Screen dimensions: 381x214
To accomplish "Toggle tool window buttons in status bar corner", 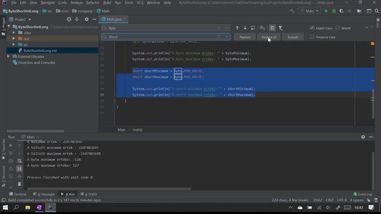I will pyautogui.click(x=4, y=200).
